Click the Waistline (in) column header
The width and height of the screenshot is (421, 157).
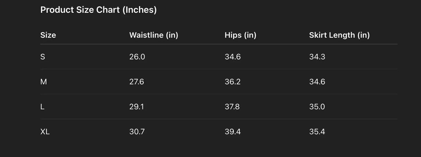coord(154,35)
